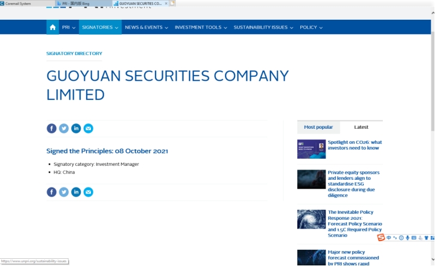The width and height of the screenshot is (435, 266).
Task: Toggle the Sogou punctuation mode icon
Action: 395,238
